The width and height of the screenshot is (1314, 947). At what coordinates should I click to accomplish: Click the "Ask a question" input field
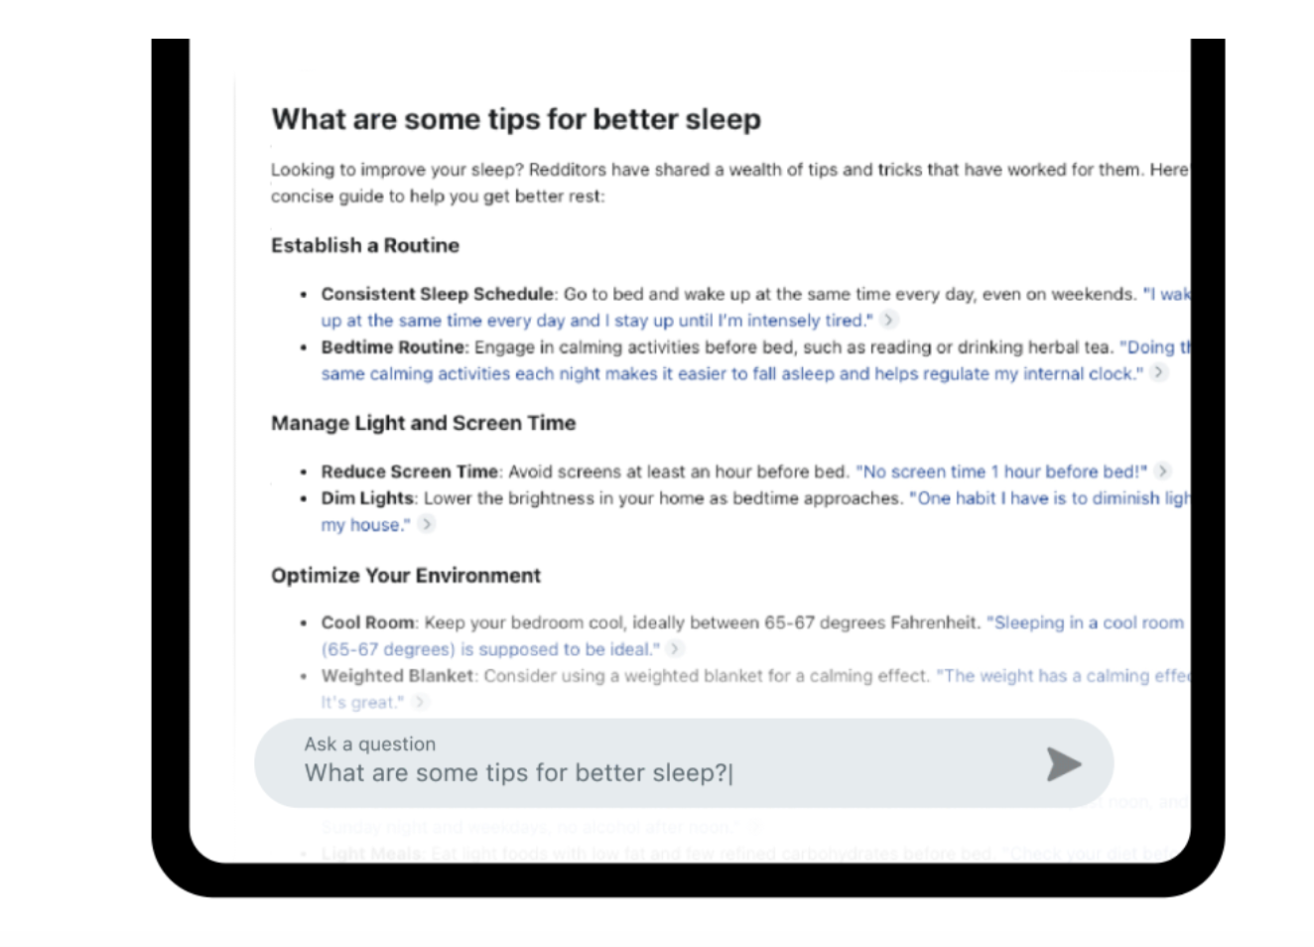645,764
